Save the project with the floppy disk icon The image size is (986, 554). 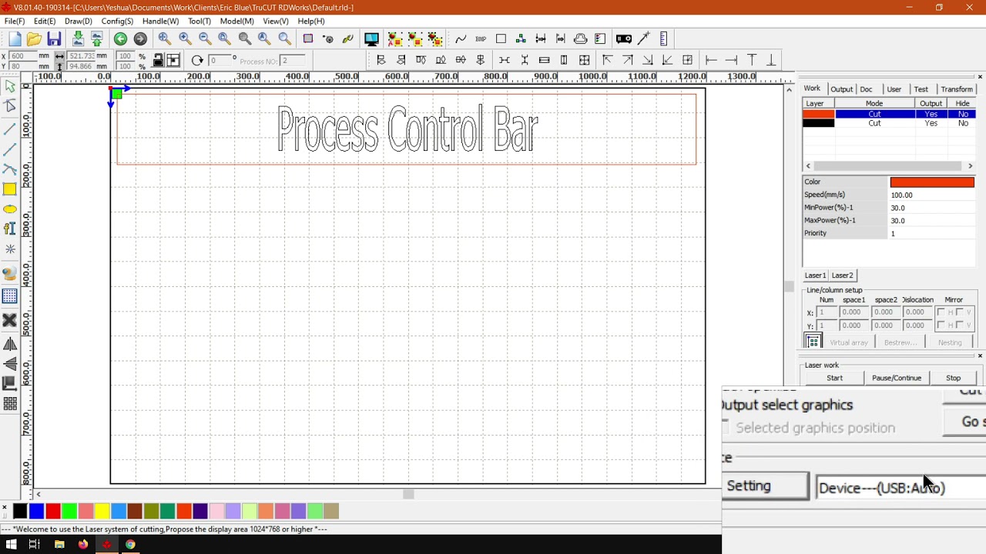(x=54, y=38)
